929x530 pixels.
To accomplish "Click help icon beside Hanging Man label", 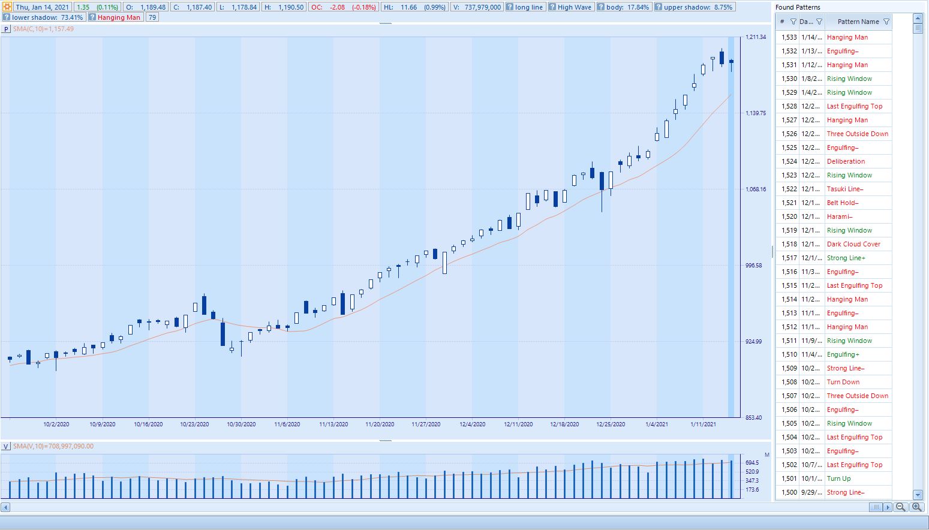I will tap(92, 17).
